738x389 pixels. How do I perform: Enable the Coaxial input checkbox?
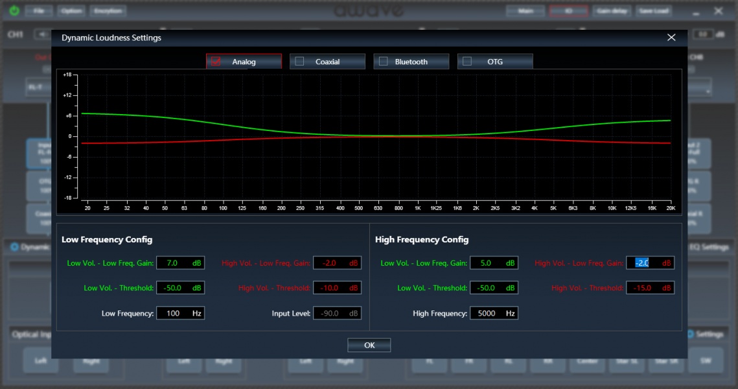pyautogui.click(x=299, y=62)
